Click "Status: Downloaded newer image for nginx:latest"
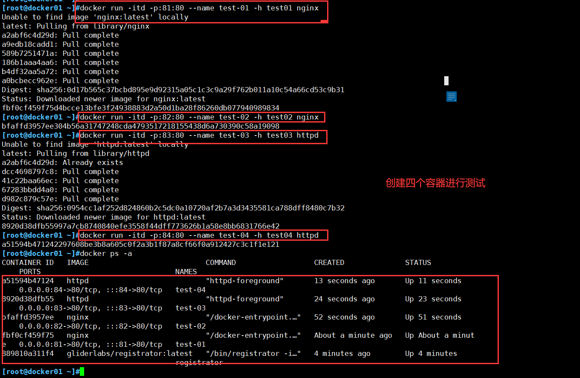580x378 pixels. (104, 99)
